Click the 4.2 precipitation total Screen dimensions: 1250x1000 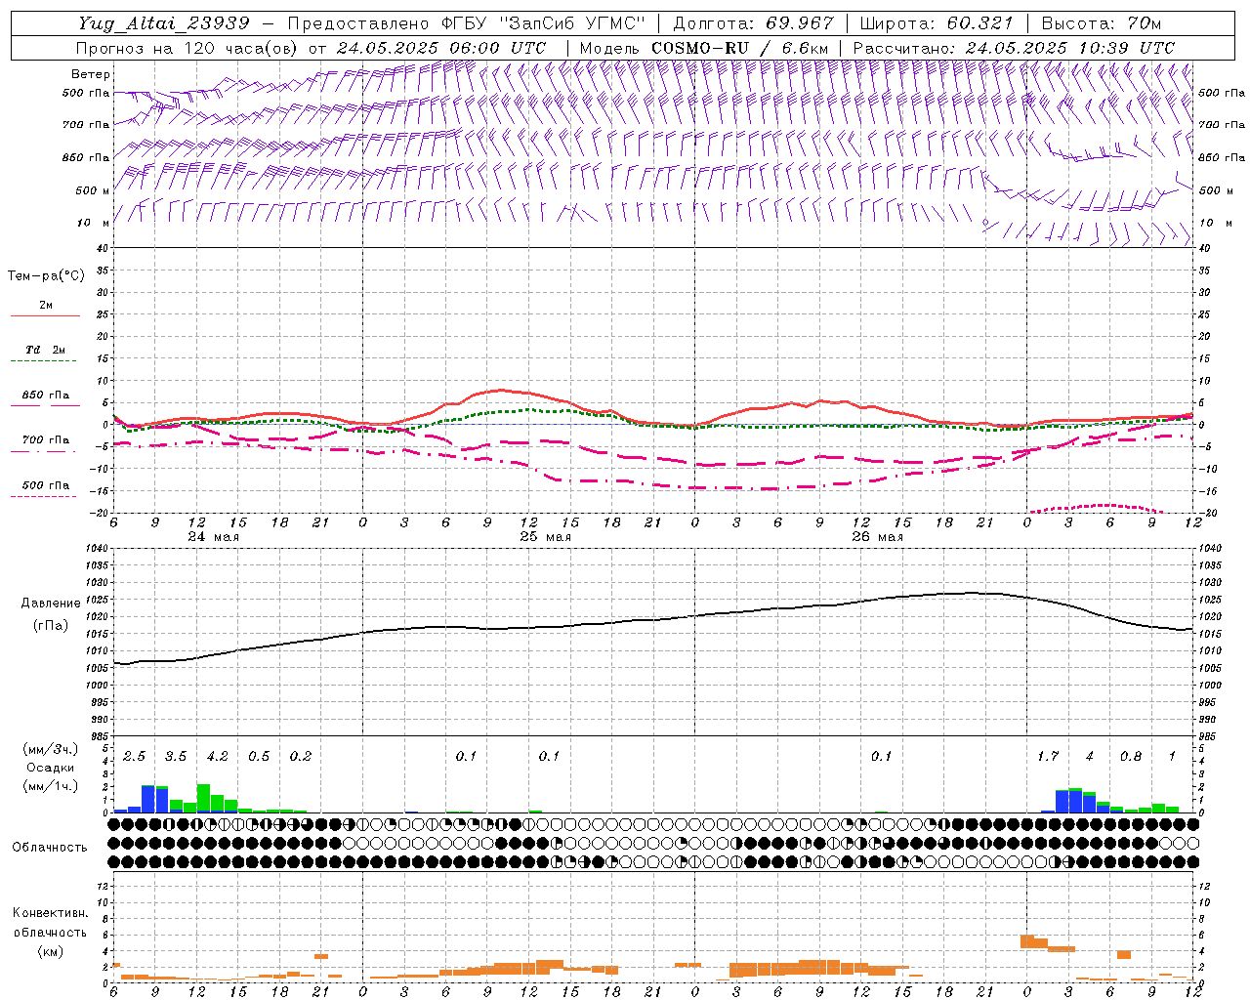tap(217, 756)
